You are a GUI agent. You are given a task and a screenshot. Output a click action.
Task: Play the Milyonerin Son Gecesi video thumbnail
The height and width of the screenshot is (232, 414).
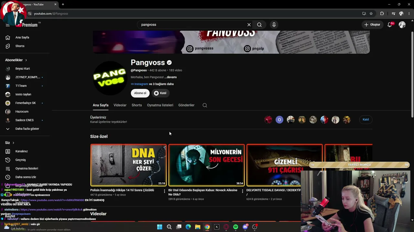206,165
